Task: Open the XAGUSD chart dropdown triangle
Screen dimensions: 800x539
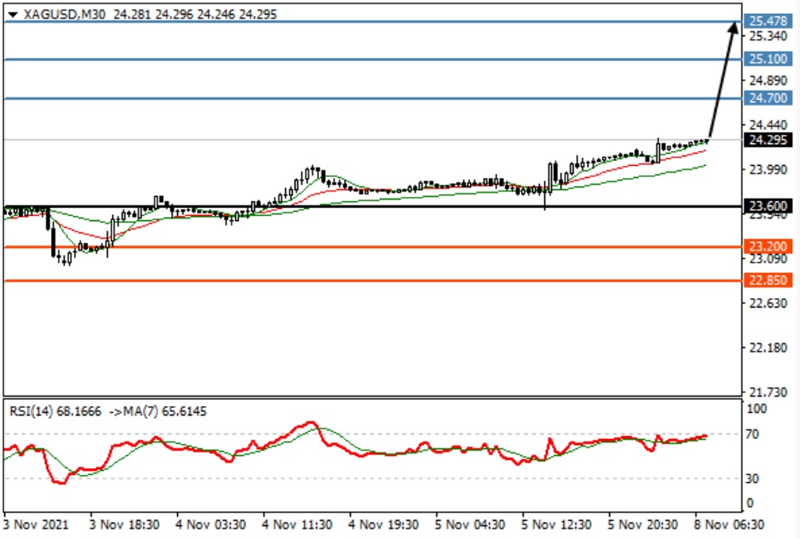Action: (x=13, y=15)
